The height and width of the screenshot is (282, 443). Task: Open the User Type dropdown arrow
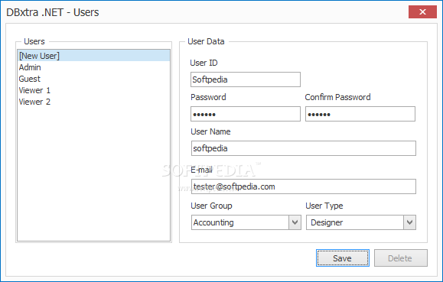pos(409,222)
